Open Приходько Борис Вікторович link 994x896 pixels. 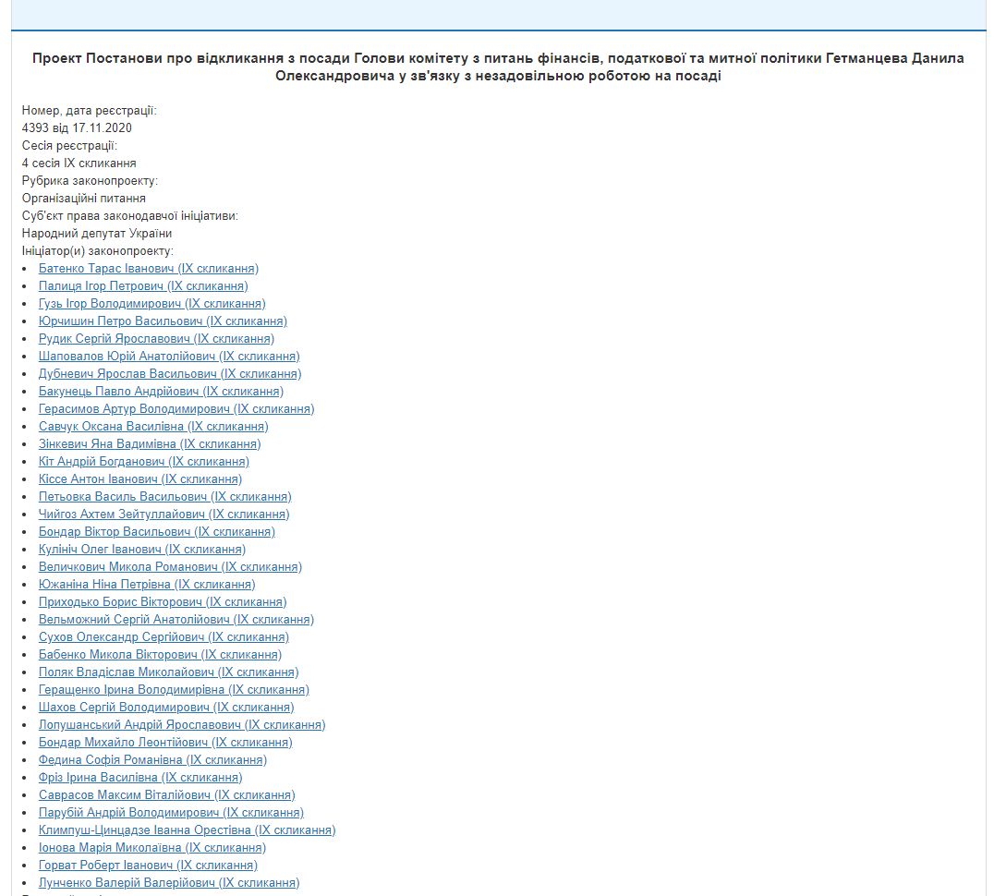coord(163,602)
